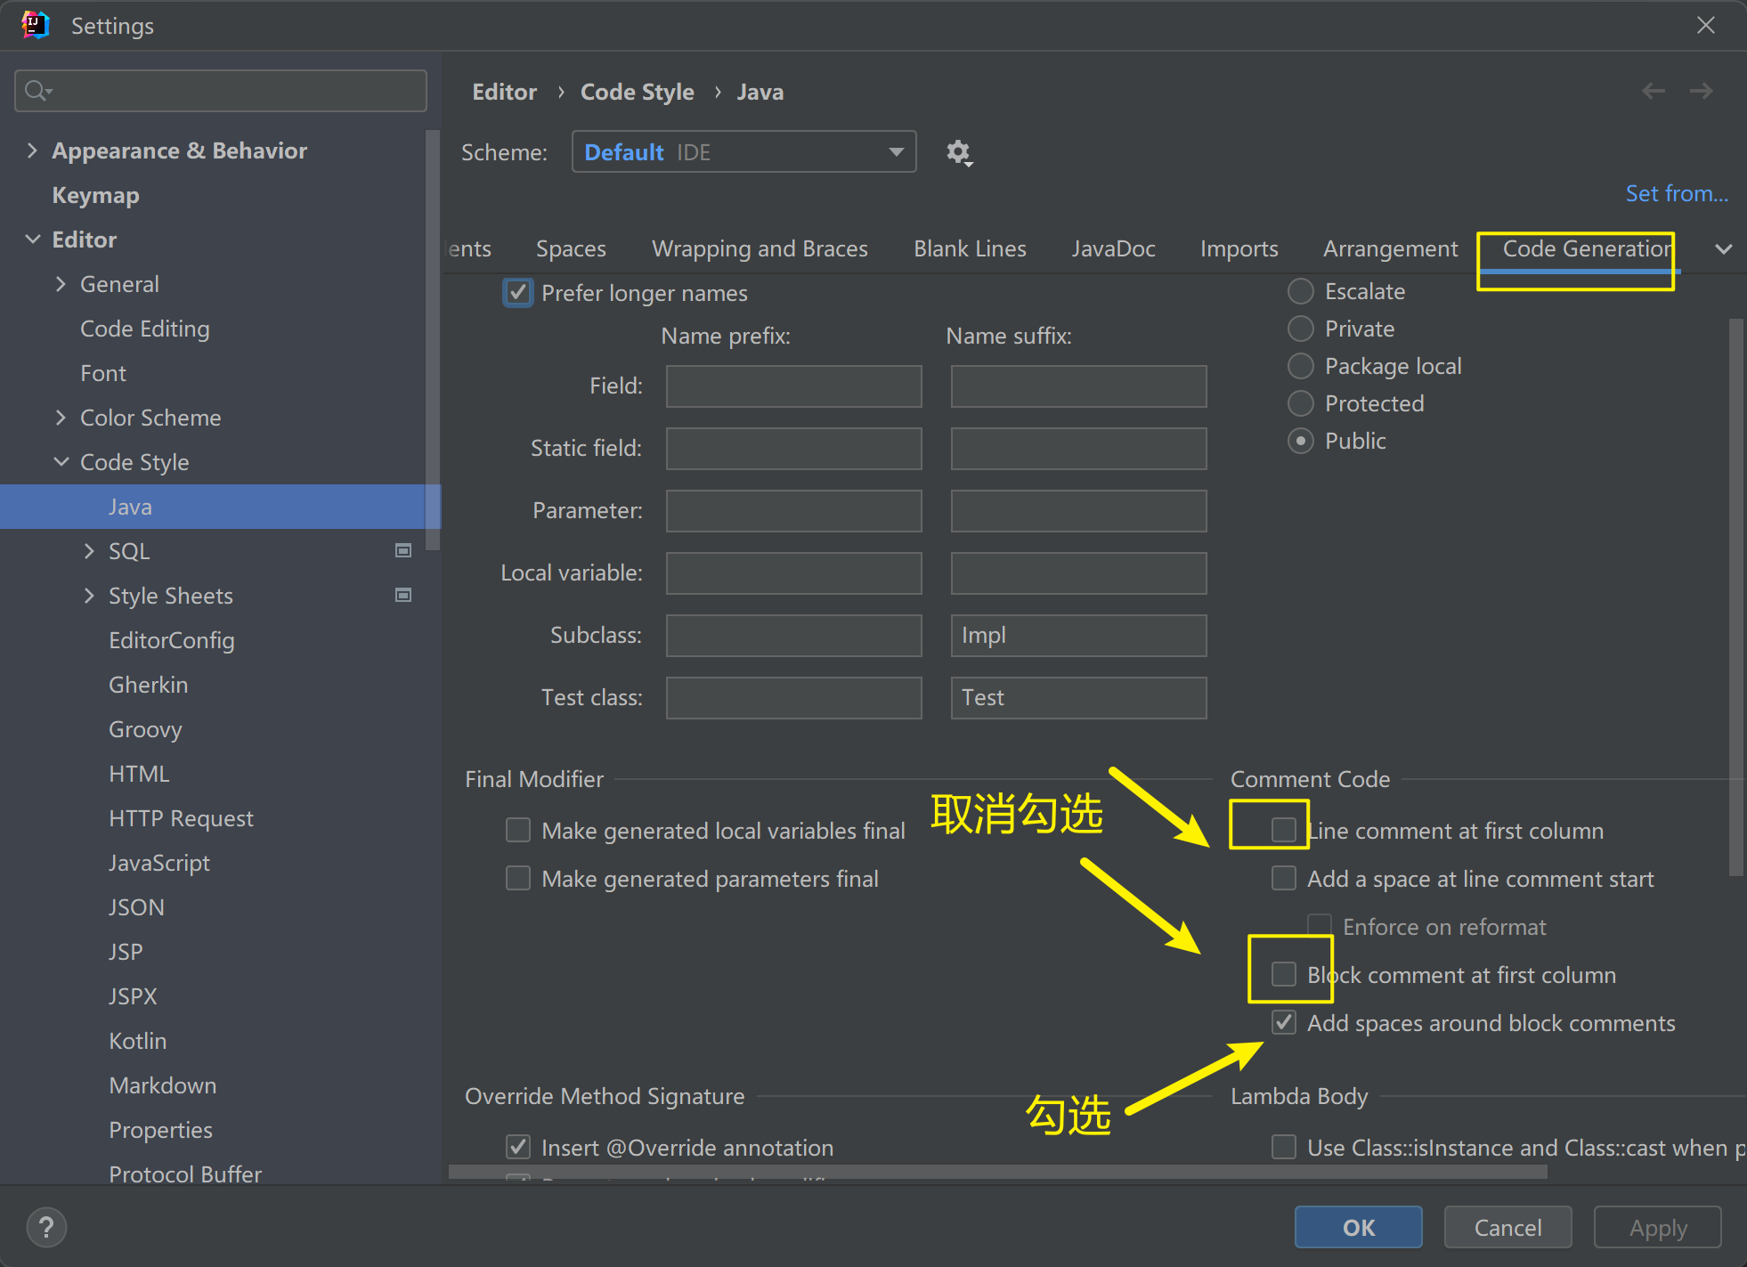Open the Scheme dropdown
The height and width of the screenshot is (1267, 1747).
point(743,152)
